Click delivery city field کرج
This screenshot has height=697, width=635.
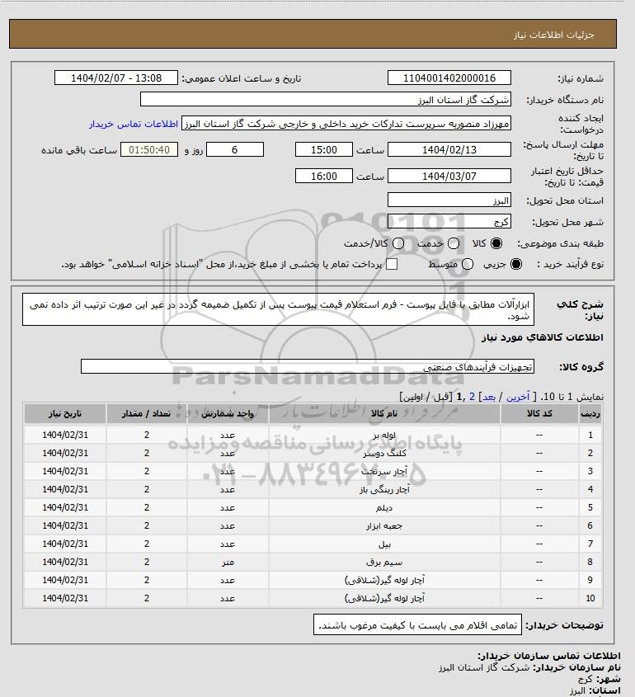click(x=449, y=221)
